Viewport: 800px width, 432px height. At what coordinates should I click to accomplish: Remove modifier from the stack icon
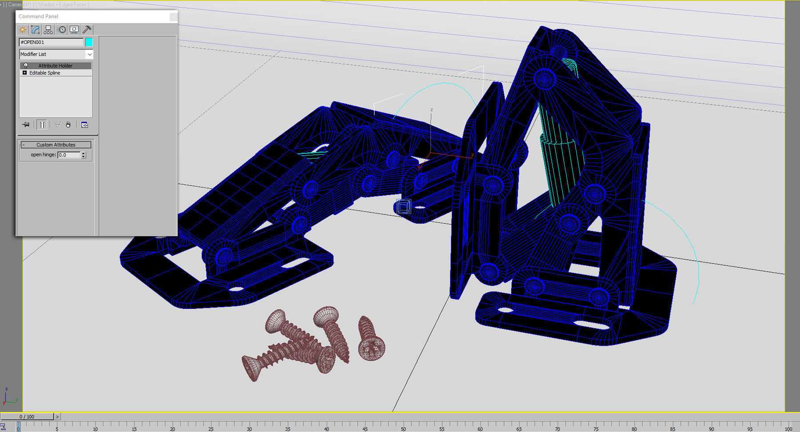(68, 125)
